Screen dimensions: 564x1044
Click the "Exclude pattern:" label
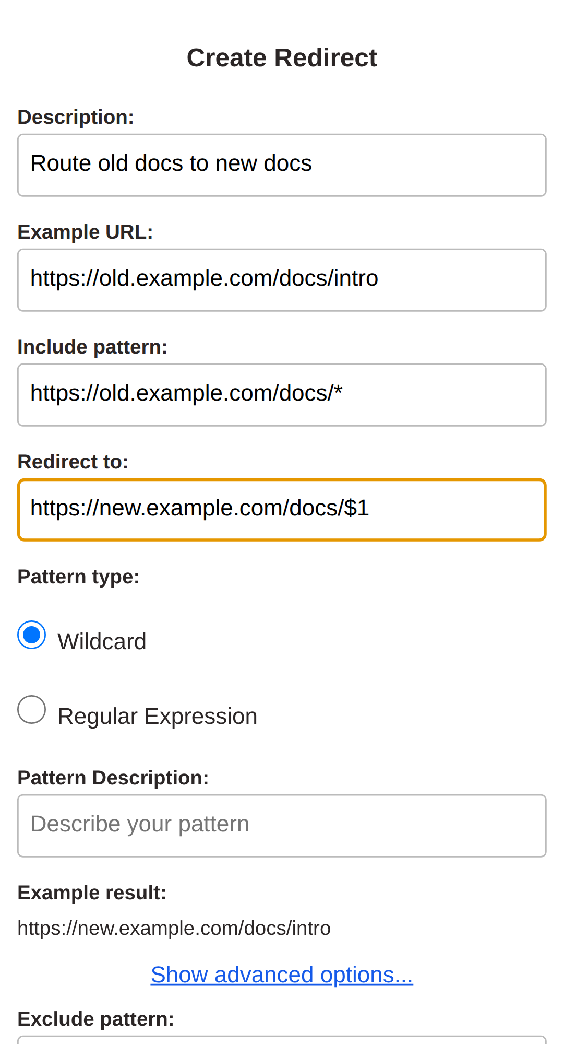coord(95,1019)
